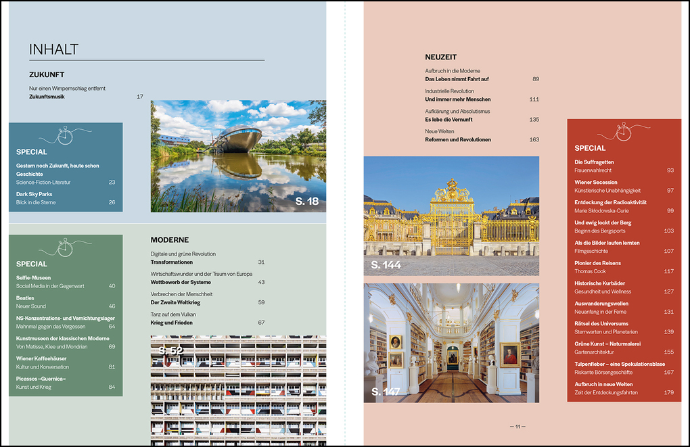Open Reformen und Revolutionen under Neuzeit
Image resolution: width=690 pixels, height=447 pixels.
pos(458,140)
